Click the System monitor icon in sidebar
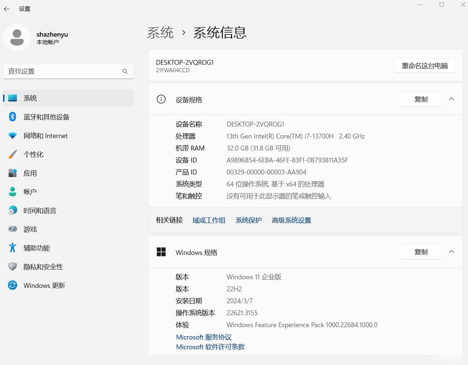 pyautogui.click(x=12, y=98)
